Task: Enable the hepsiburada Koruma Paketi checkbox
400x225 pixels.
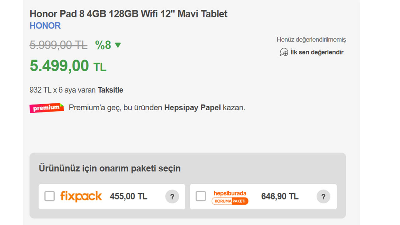Action: [x=201, y=196]
